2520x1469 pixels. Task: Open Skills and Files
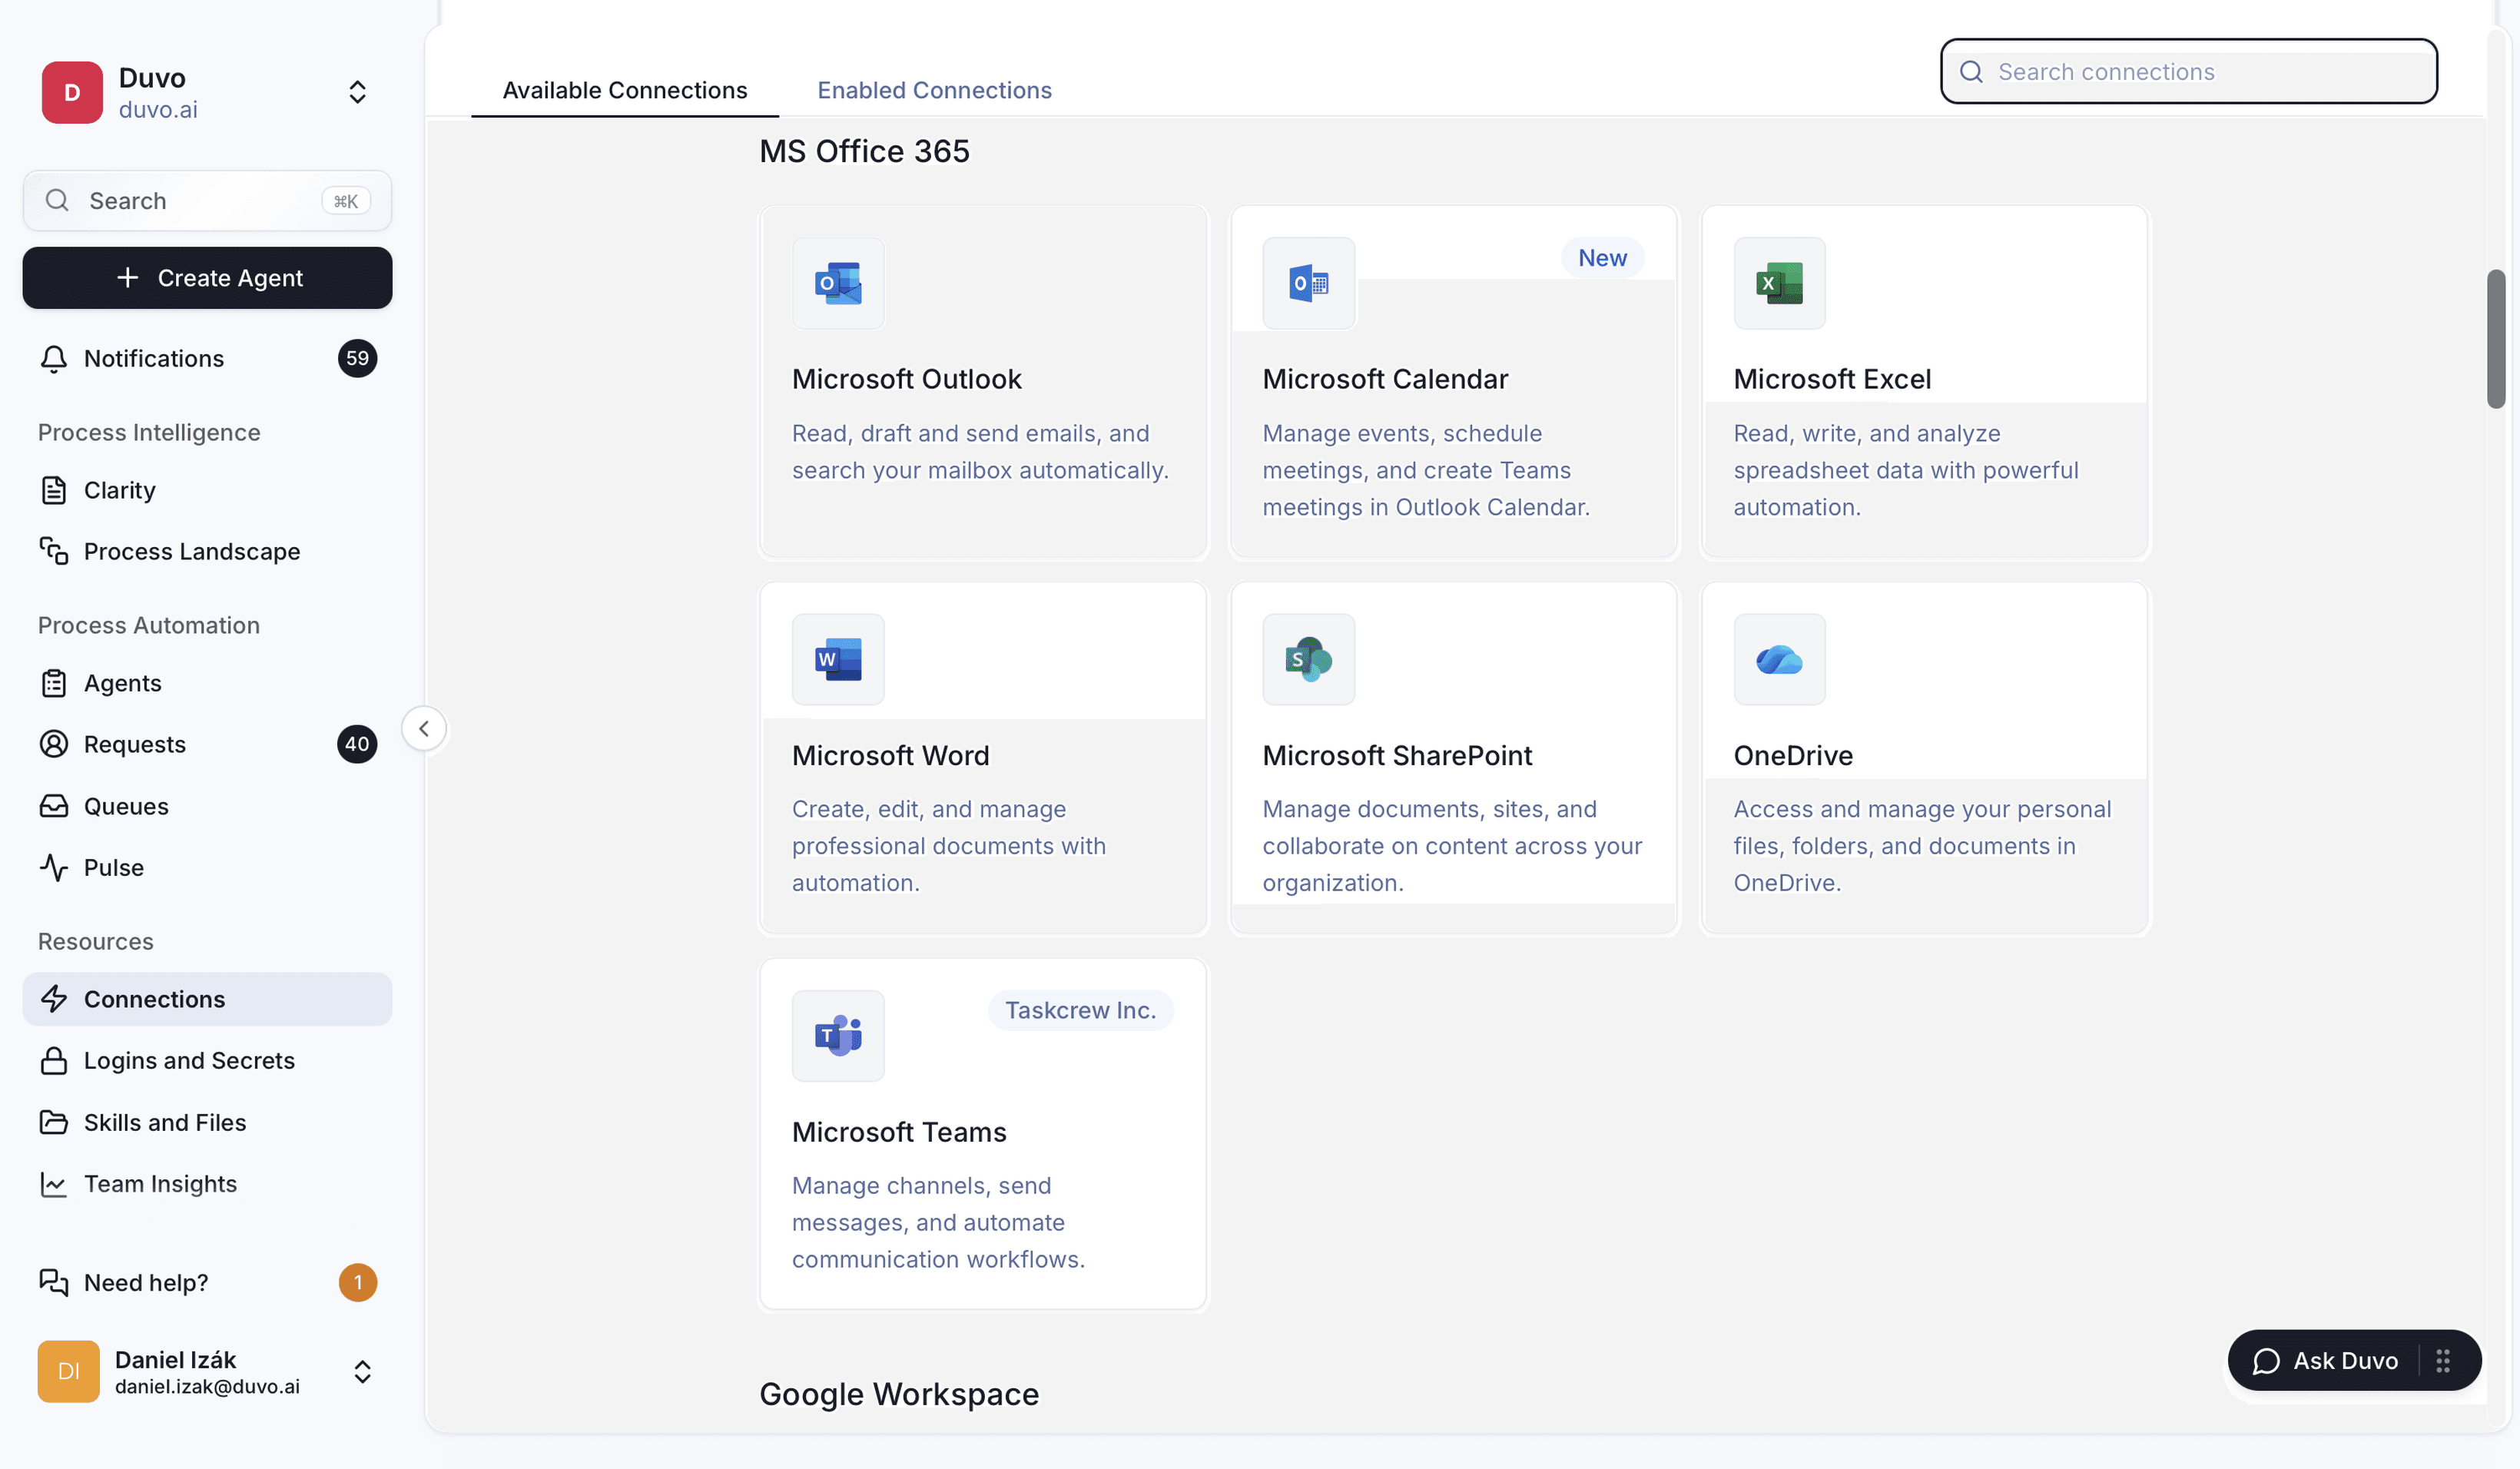point(207,1122)
